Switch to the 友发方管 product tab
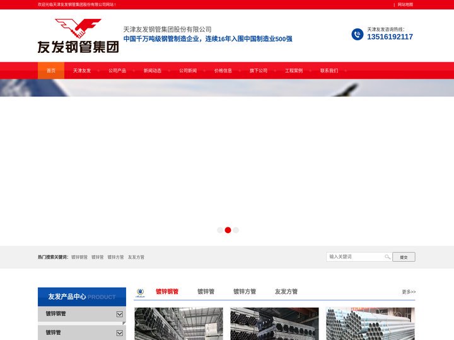The height and width of the screenshot is (340, 454). (286, 292)
